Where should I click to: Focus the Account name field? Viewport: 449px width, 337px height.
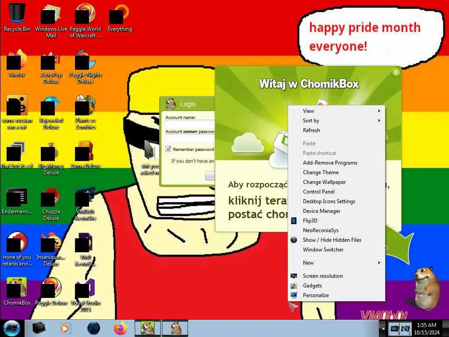190,124
